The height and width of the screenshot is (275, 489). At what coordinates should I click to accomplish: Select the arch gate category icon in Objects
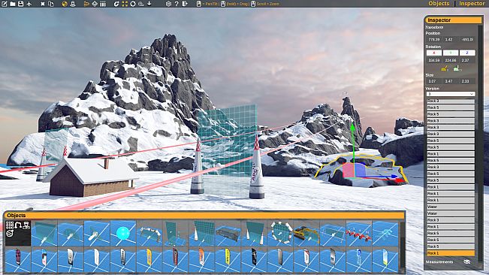click(18, 225)
